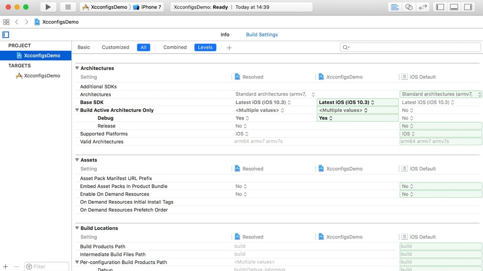Show the Assistant editor
Screen dimensions: 483x271
[x=409, y=7]
